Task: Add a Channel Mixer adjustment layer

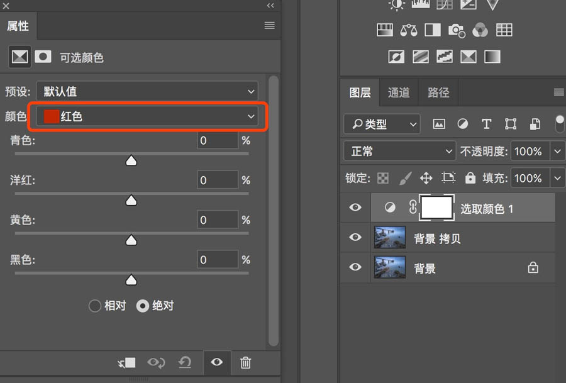Action: 480,30
